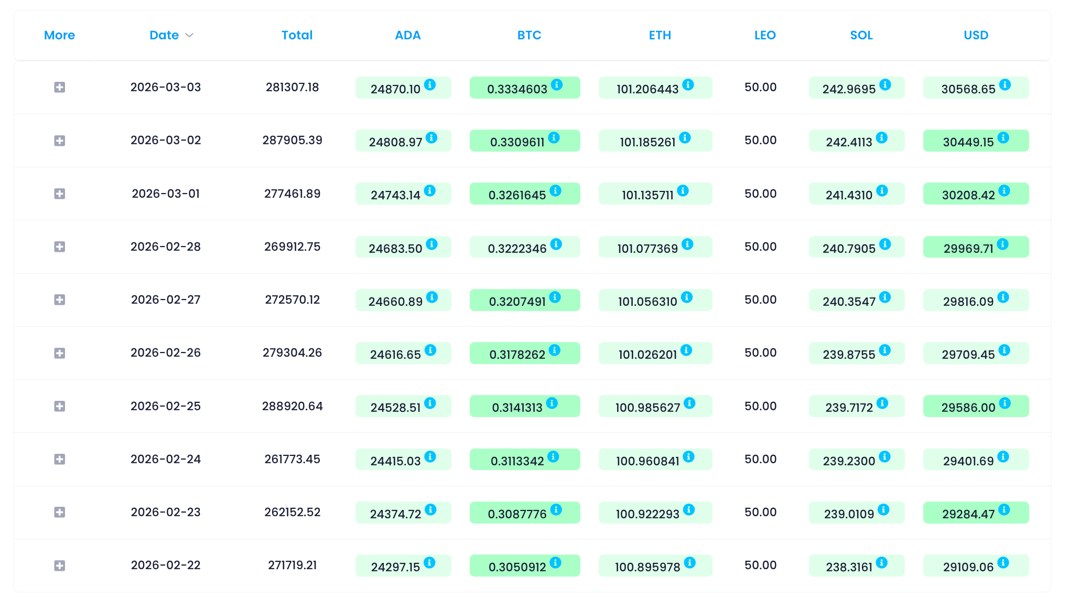Select total value 271719.21
This screenshot has width=1069, height=596.
click(293, 565)
